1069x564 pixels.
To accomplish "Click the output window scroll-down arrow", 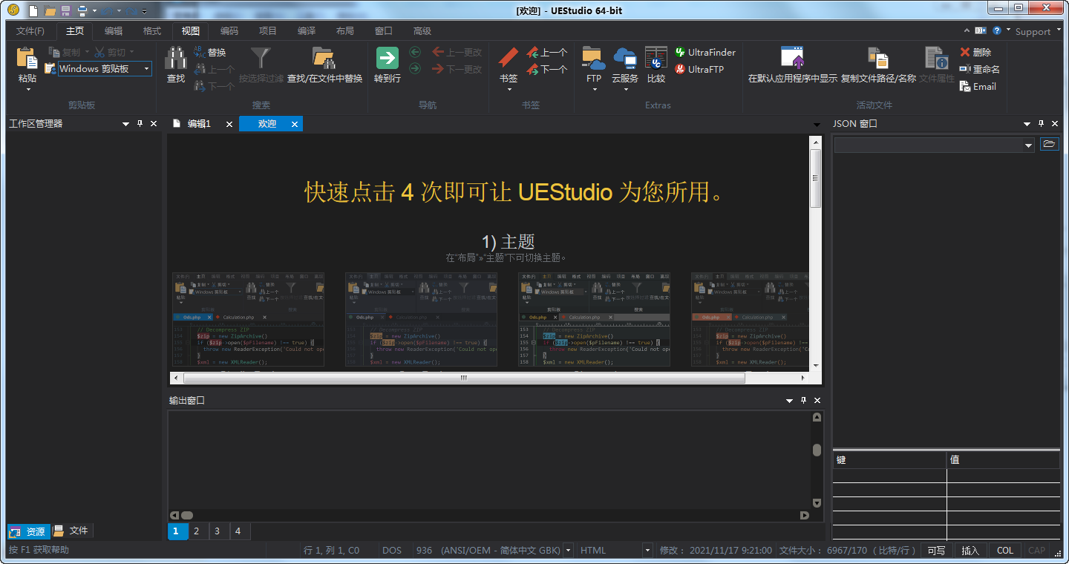I will (817, 503).
